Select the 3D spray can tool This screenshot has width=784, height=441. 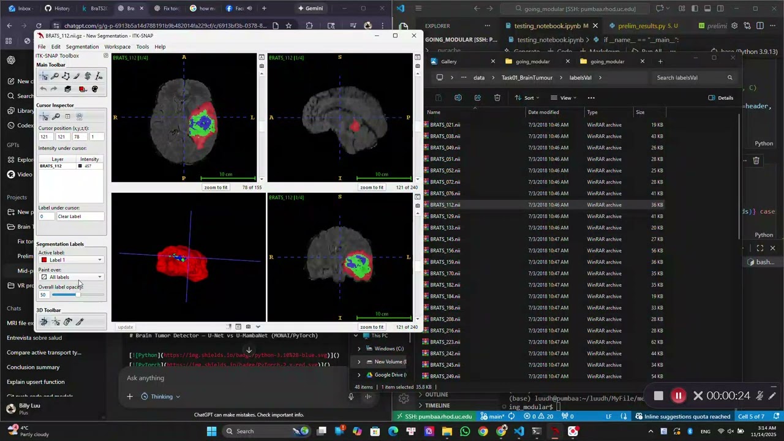click(x=68, y=322)
